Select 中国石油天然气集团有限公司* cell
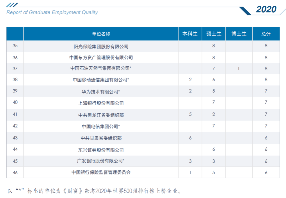286x198 pixels. [101, 68]
